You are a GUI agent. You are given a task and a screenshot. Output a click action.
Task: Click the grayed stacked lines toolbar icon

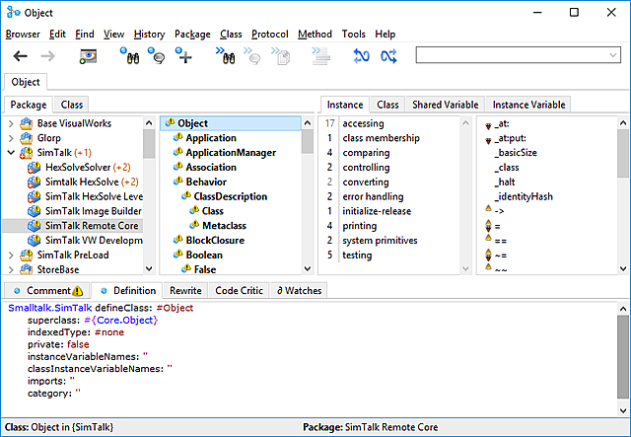320,56
